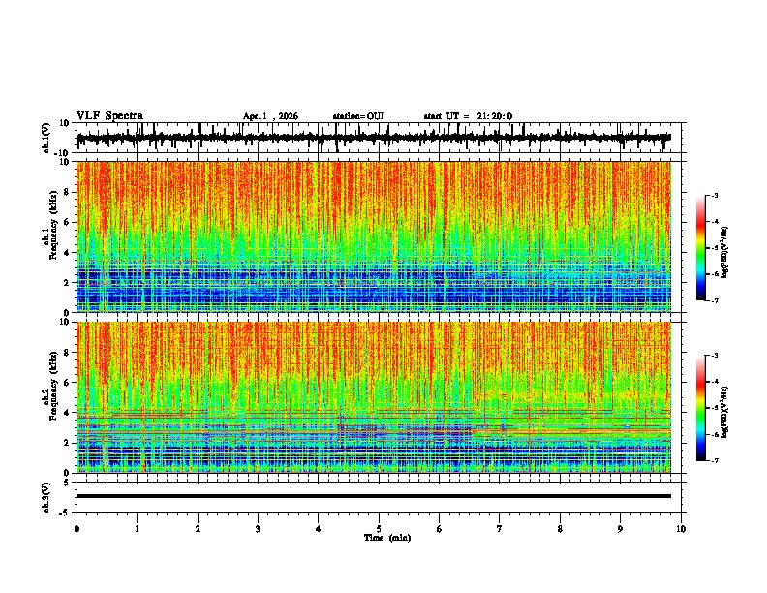Click time axis tick label "0"
Screen dimensions: 767x593
pos(77,529)
